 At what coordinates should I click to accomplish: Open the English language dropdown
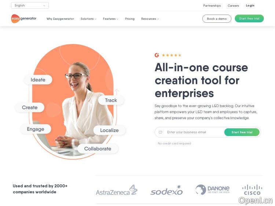coord(30,5)
